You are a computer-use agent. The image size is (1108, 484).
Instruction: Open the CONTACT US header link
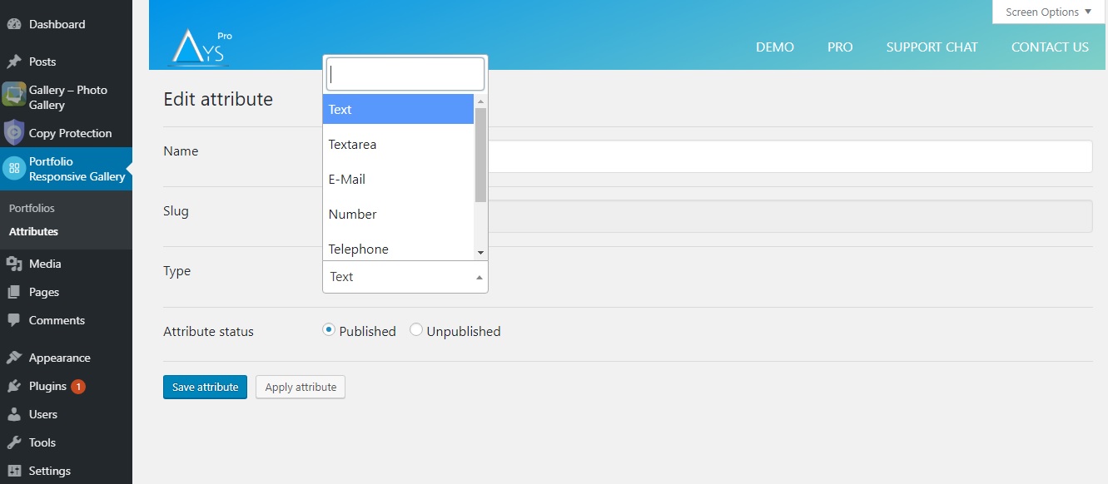click(x=1050, y=47)
